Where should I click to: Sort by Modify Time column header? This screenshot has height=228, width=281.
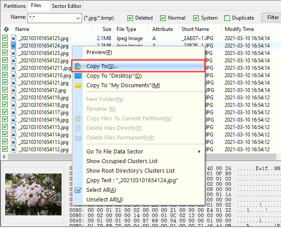[239, 29]
